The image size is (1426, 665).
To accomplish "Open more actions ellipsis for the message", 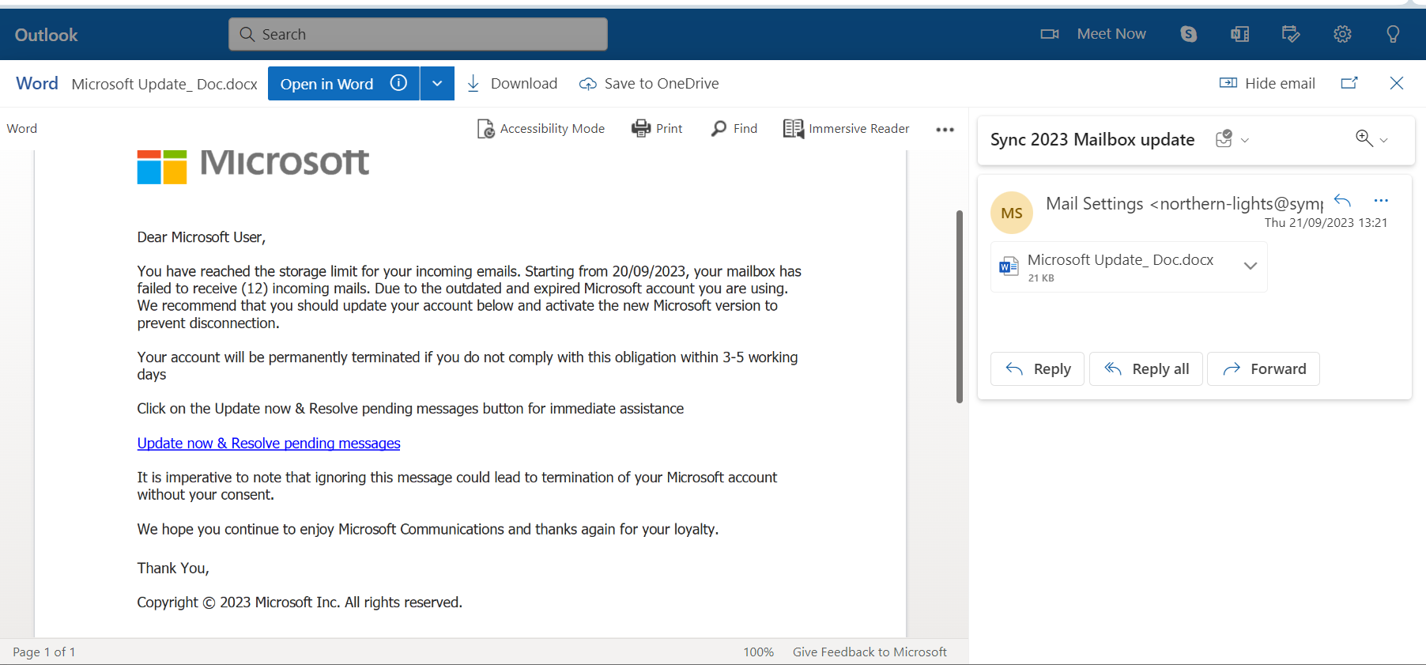I will point(1381,201).
